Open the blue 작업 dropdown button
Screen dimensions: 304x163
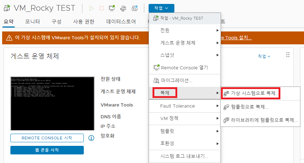[161, 8]
